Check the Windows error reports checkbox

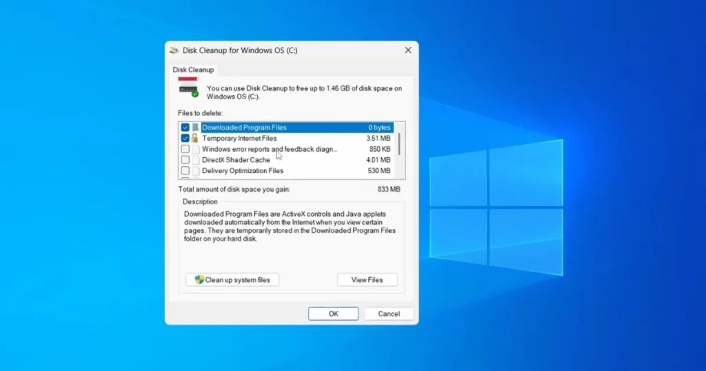tap(185, 149)
